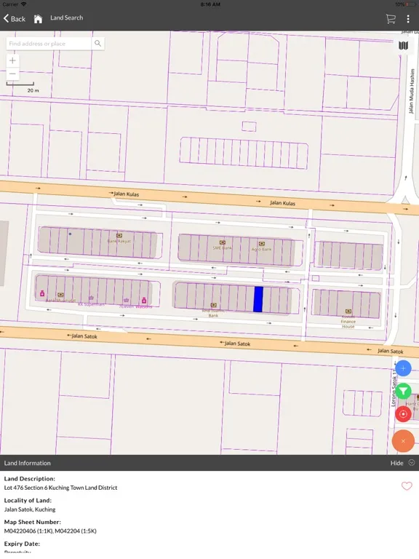Viewport: 419px width, 559px height.
Task: Focus the Find address or place field
Action: (x=49, y=44)
